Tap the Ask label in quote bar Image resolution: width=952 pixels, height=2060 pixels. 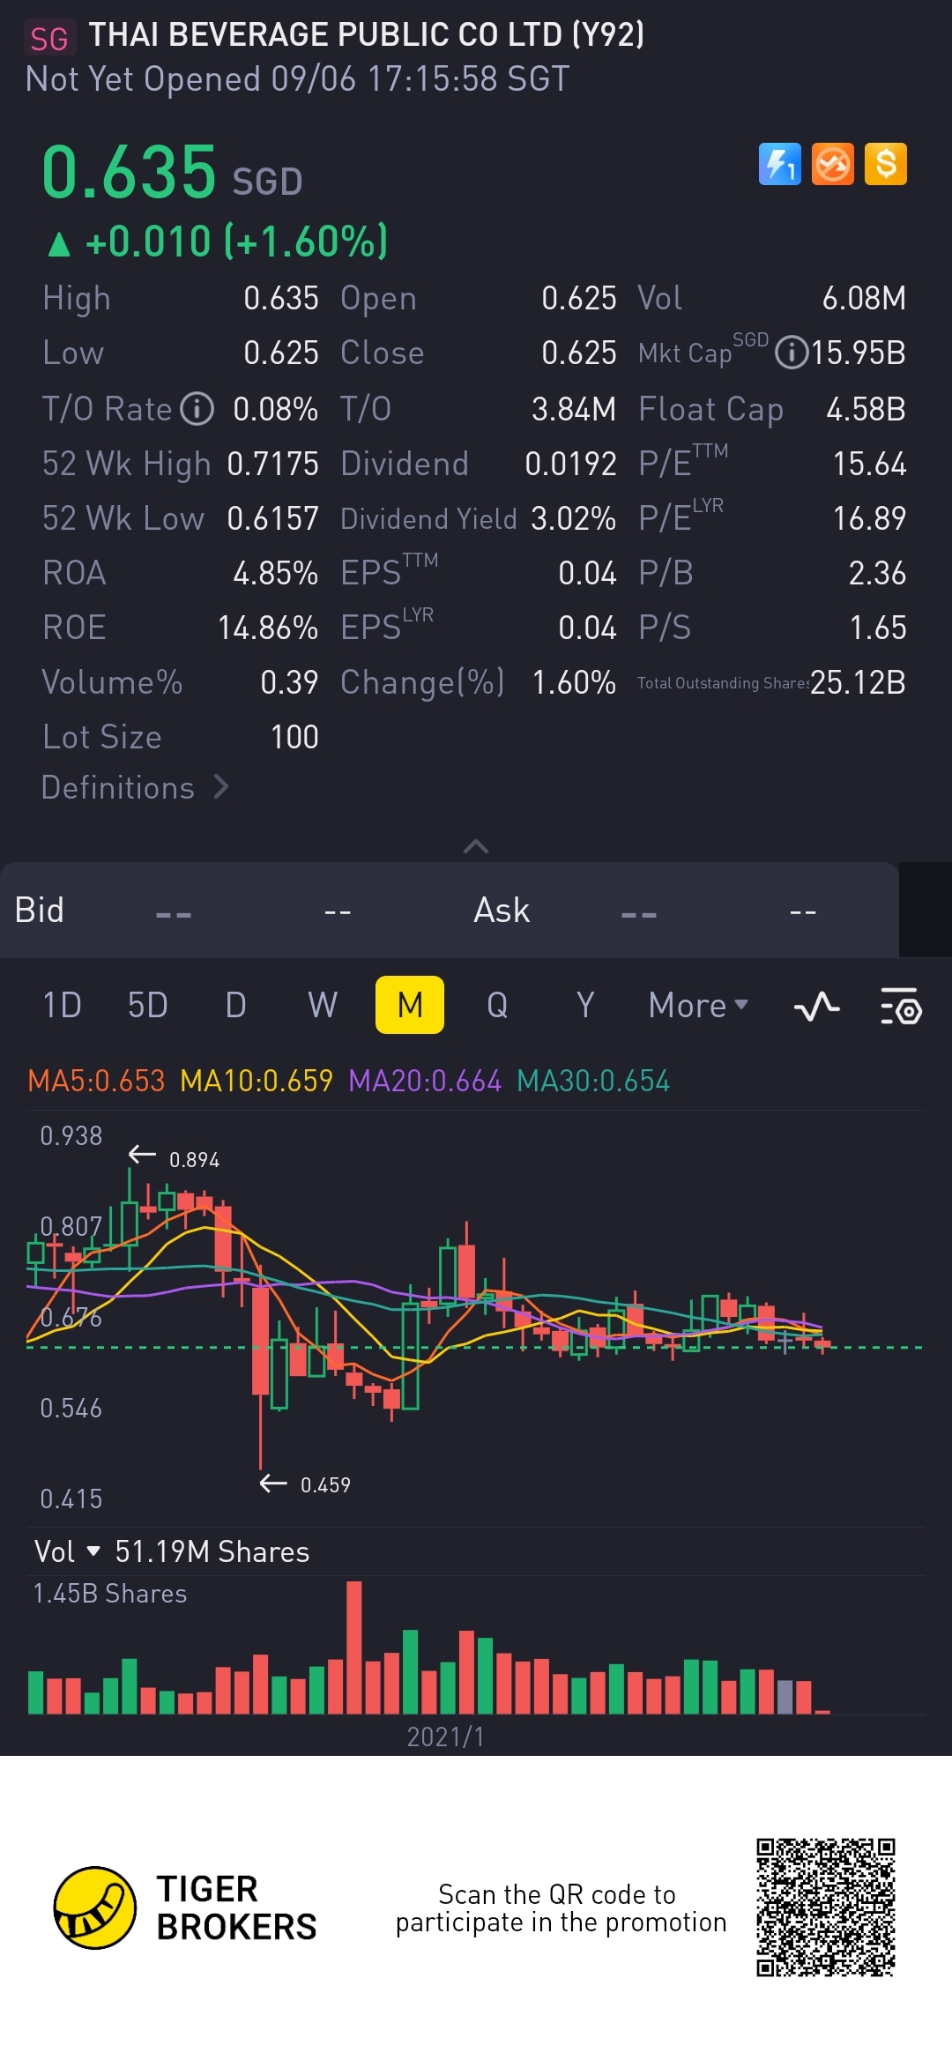click(x=502, y=910)
